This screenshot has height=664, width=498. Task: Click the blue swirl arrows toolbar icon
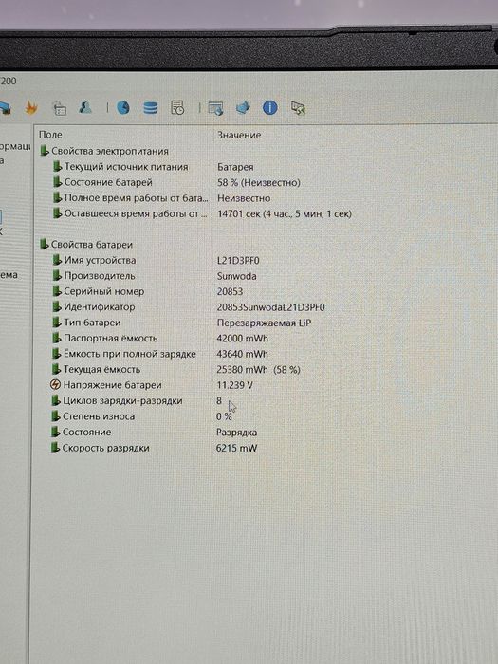pyautogui.click(x=243, y=107)
